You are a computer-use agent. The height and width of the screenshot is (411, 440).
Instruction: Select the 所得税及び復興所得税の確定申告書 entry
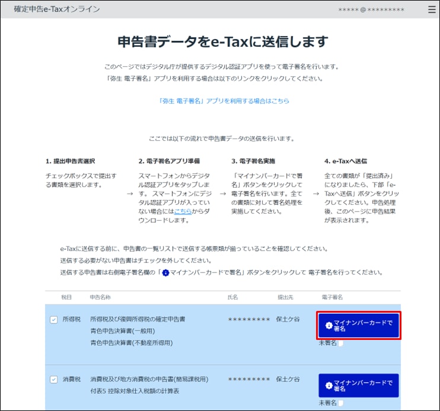coord(138,319)
